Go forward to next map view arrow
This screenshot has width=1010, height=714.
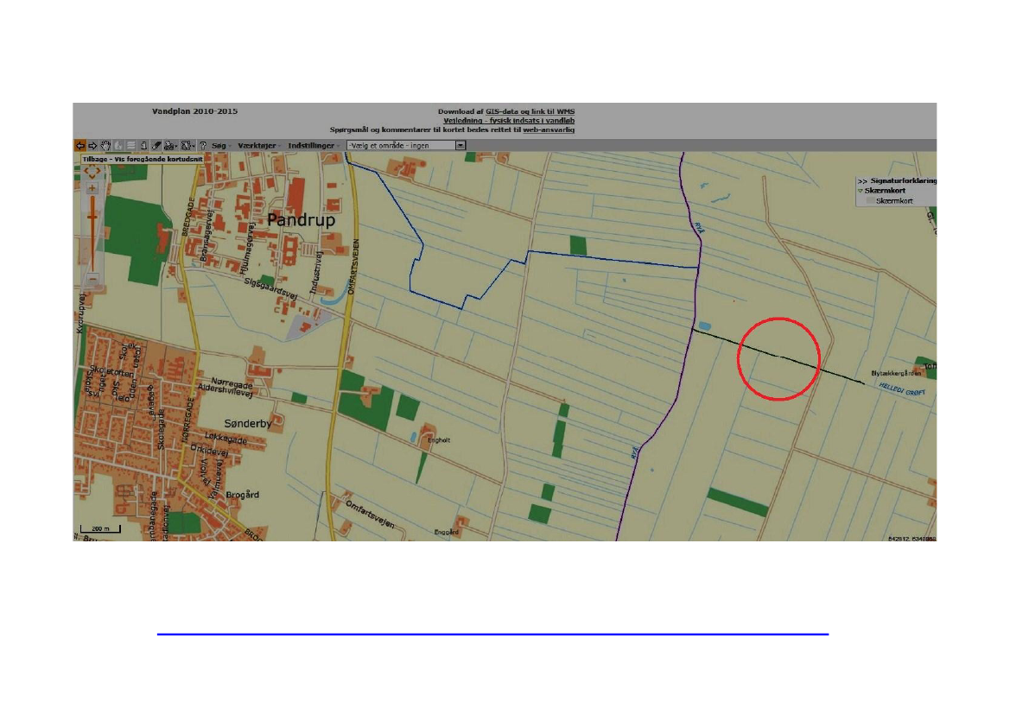point(92,146)
